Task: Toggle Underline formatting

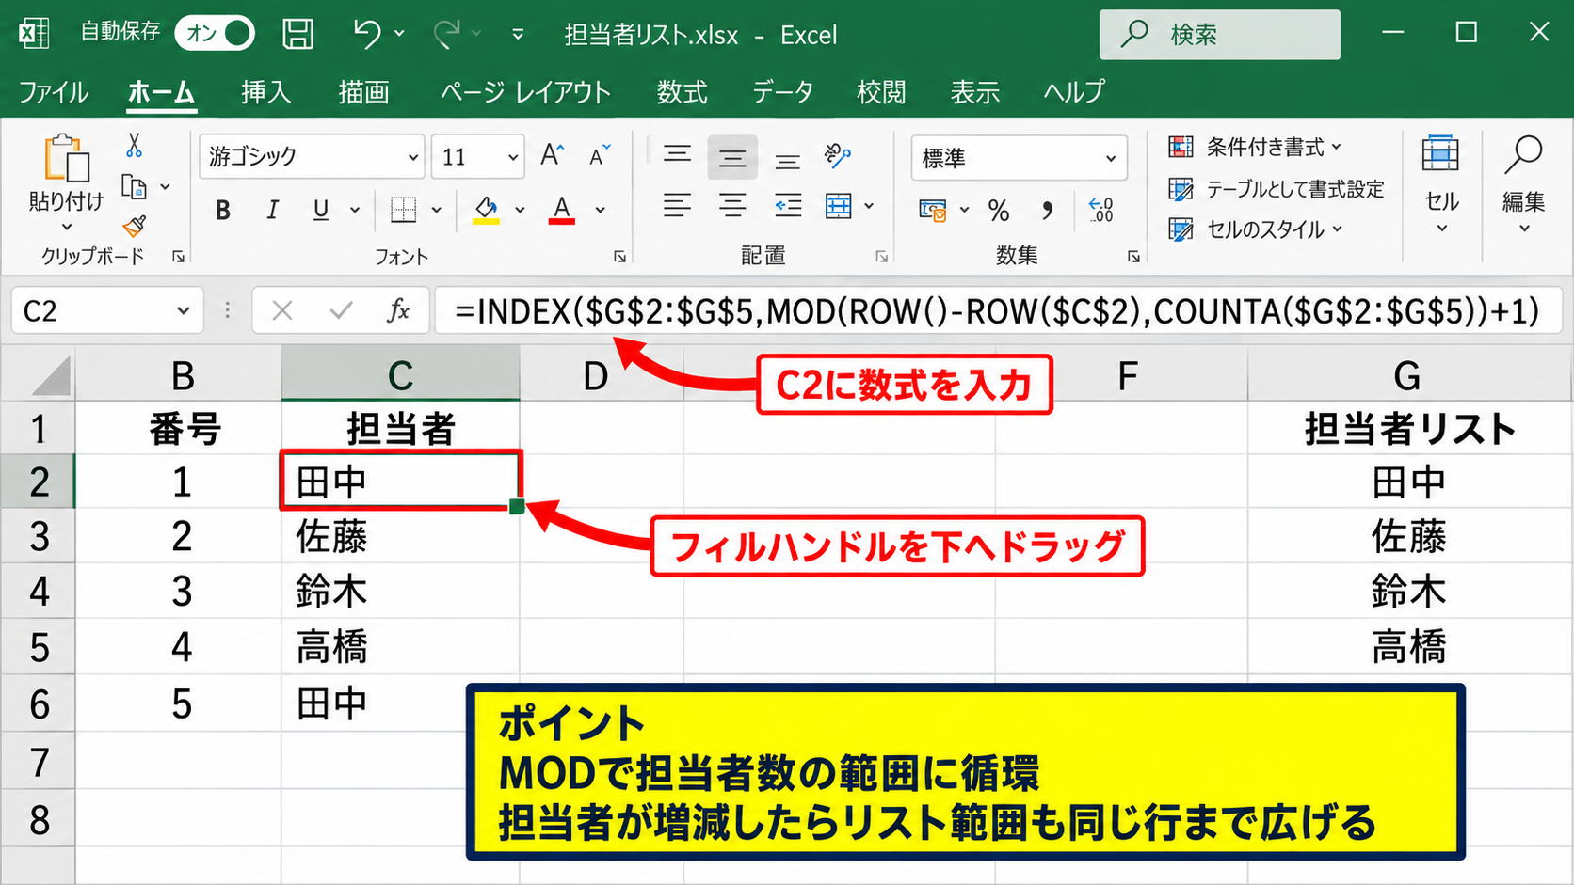Action: (321, 210)
